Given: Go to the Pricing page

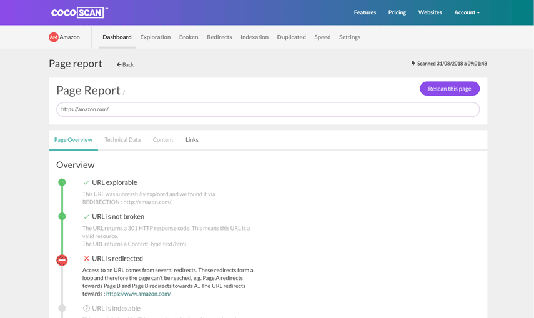Looking at the screenshot, I should click(x=397, y=12).
